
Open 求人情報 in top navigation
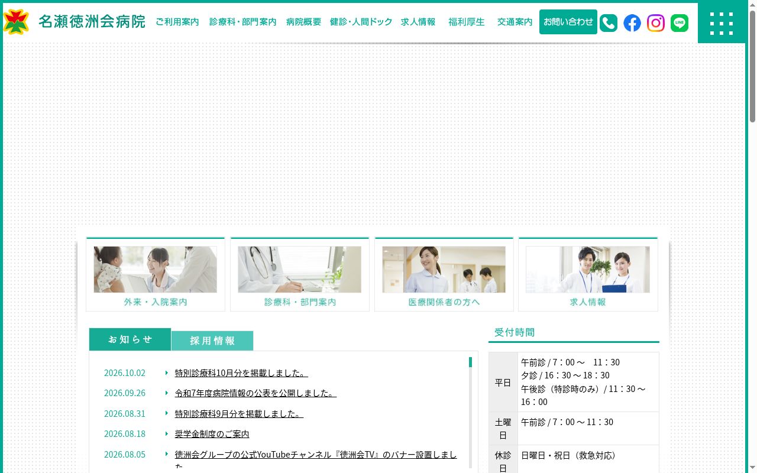coord(418,22)
